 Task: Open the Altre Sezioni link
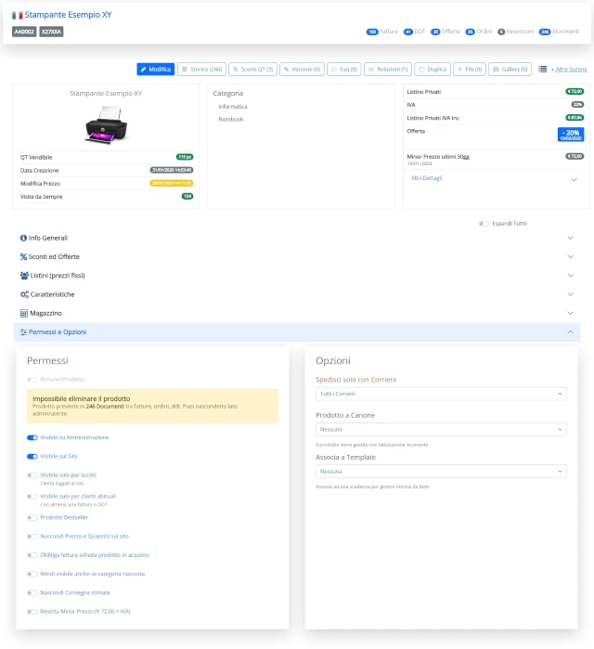pos(571,69)
